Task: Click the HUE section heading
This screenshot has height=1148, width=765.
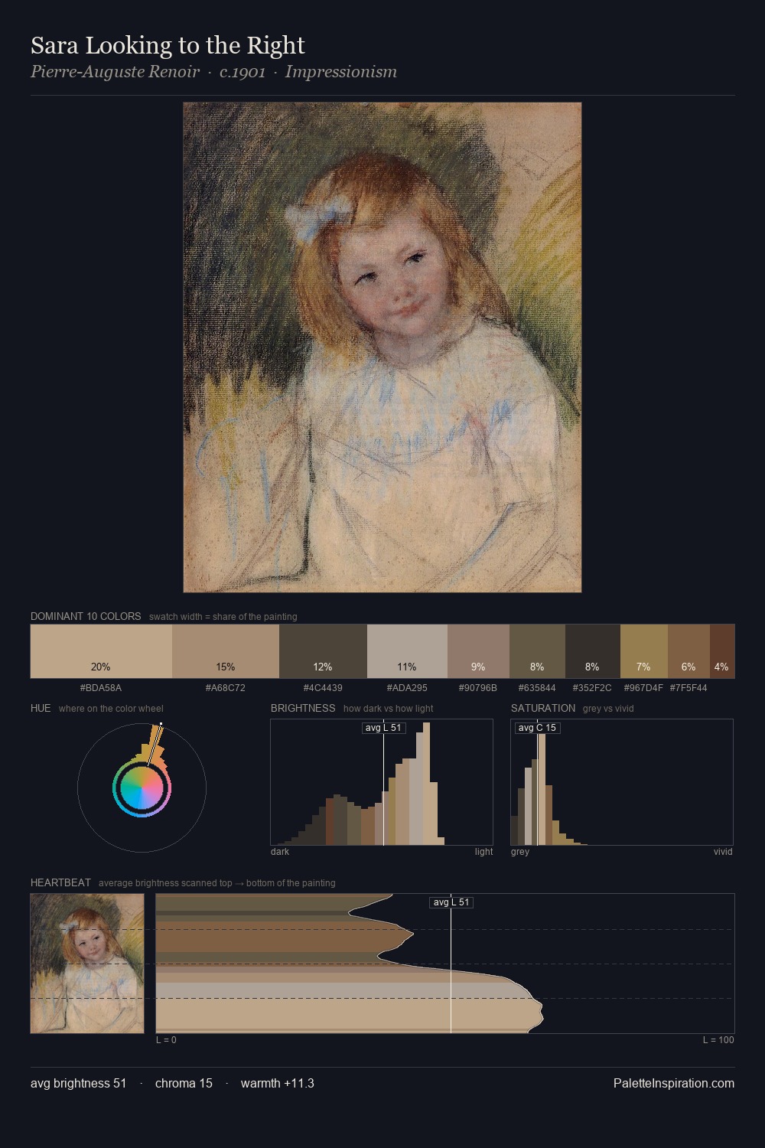Action: 41,708
